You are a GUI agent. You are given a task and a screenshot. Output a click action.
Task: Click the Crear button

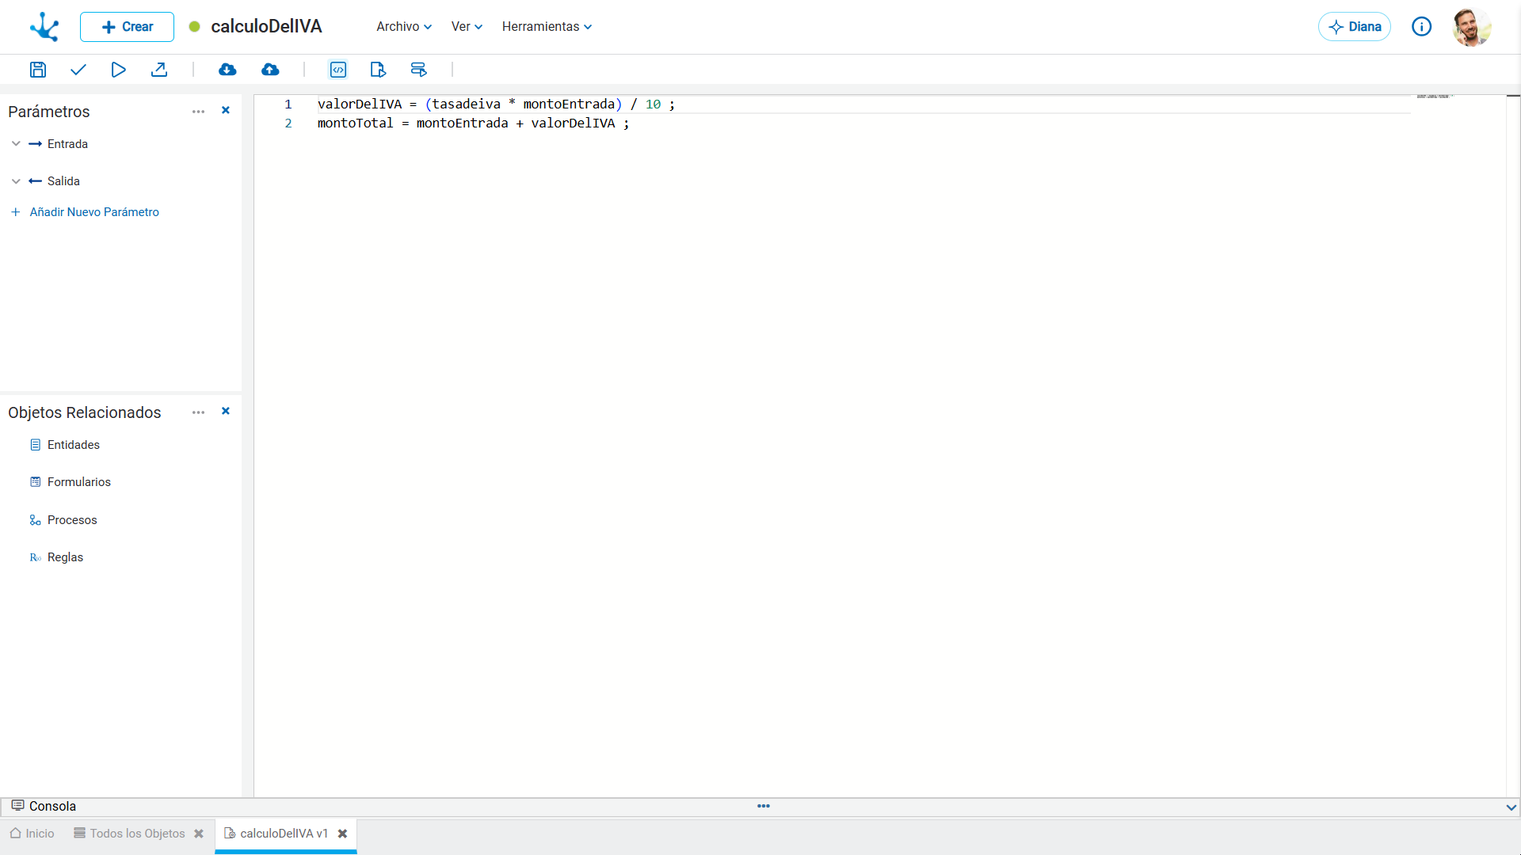pos(127,27)
